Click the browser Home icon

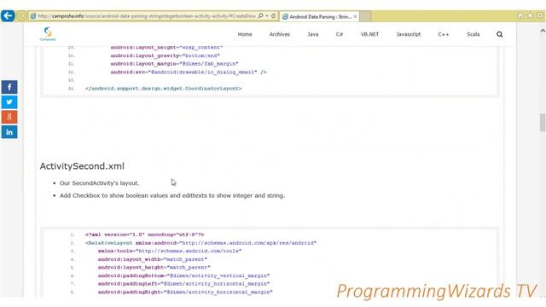520,16
